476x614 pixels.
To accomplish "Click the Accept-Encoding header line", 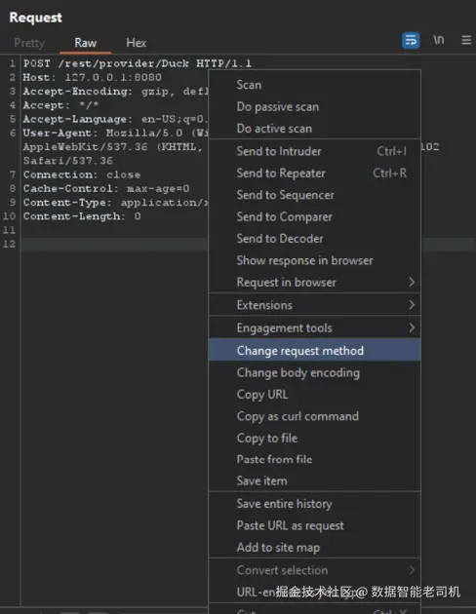I will pyautogui.click(x=115, y=92).
